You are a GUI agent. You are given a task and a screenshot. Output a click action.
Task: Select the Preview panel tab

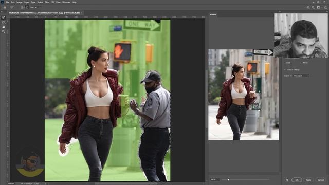click(x=213, y=15)
